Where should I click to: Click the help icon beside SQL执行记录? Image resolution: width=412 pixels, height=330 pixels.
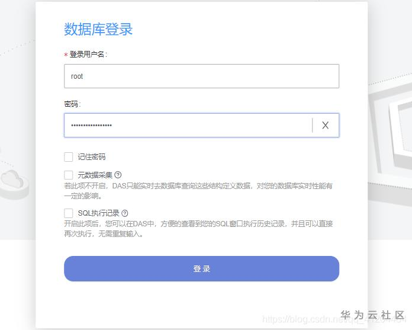(125, 213)
